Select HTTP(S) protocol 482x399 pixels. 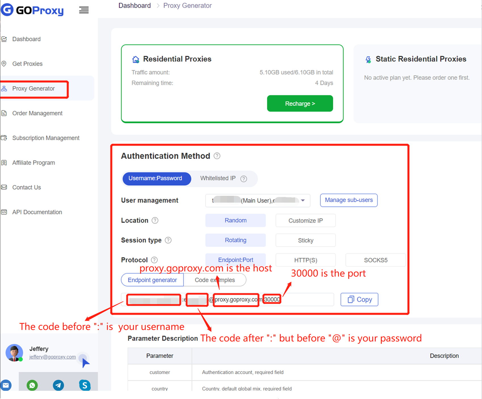pos(306,260)
